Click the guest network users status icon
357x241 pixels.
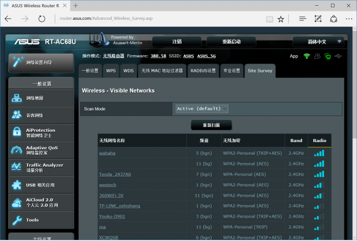pyautogui.click(x=317, y=56)
